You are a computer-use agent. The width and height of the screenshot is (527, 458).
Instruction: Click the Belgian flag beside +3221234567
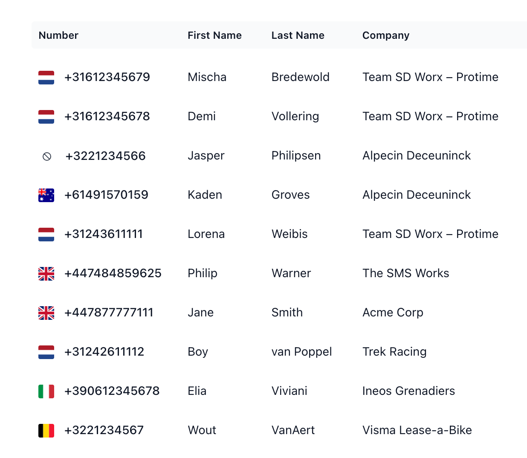[x=46, y=431]
